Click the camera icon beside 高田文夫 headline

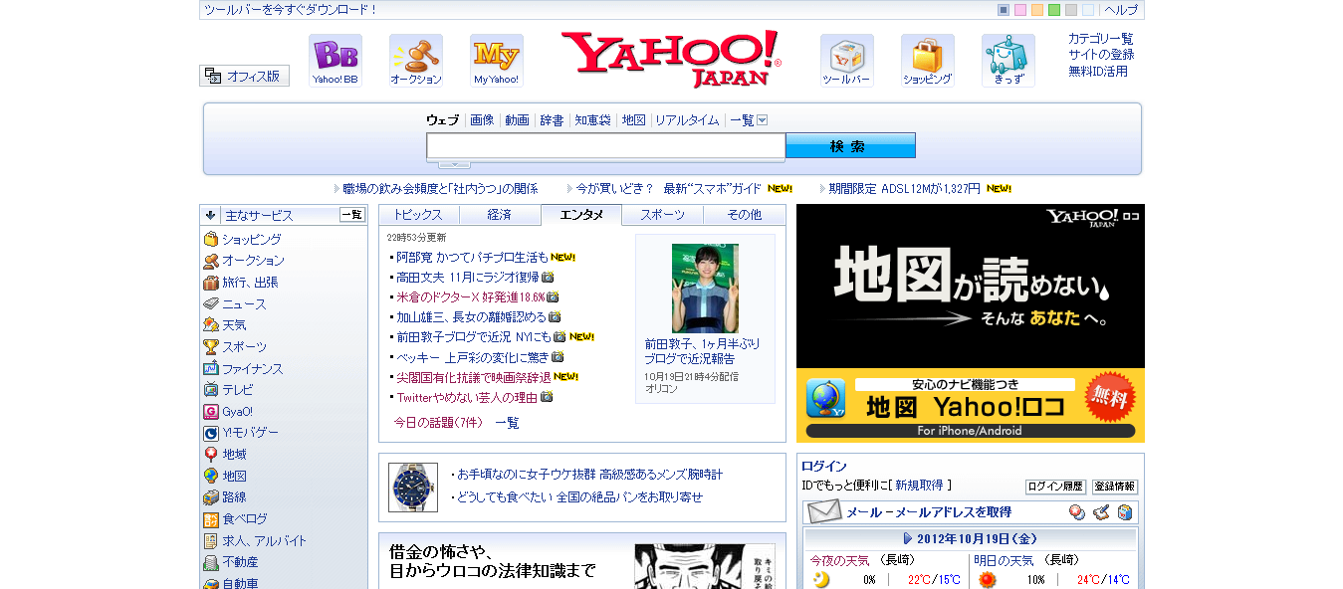[x=548, y=278]
